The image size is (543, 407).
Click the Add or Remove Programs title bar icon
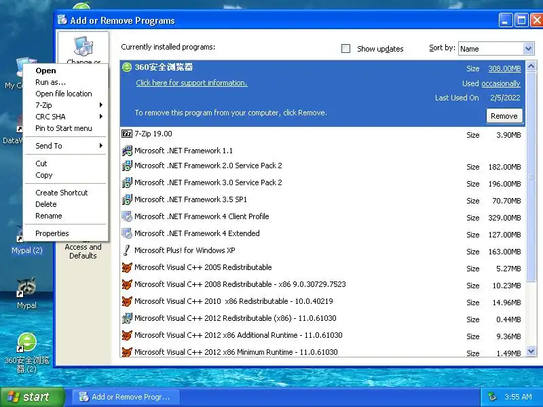point(62,20)
